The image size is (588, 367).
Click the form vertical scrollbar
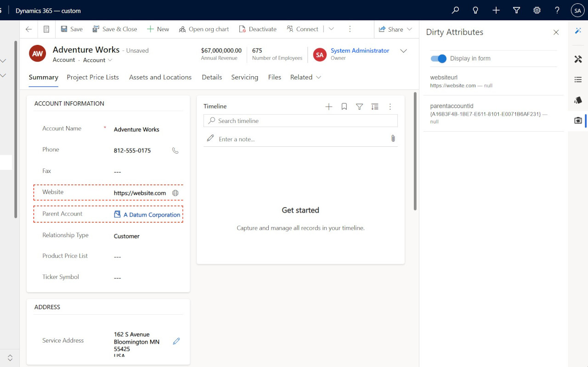coord(415,151)
